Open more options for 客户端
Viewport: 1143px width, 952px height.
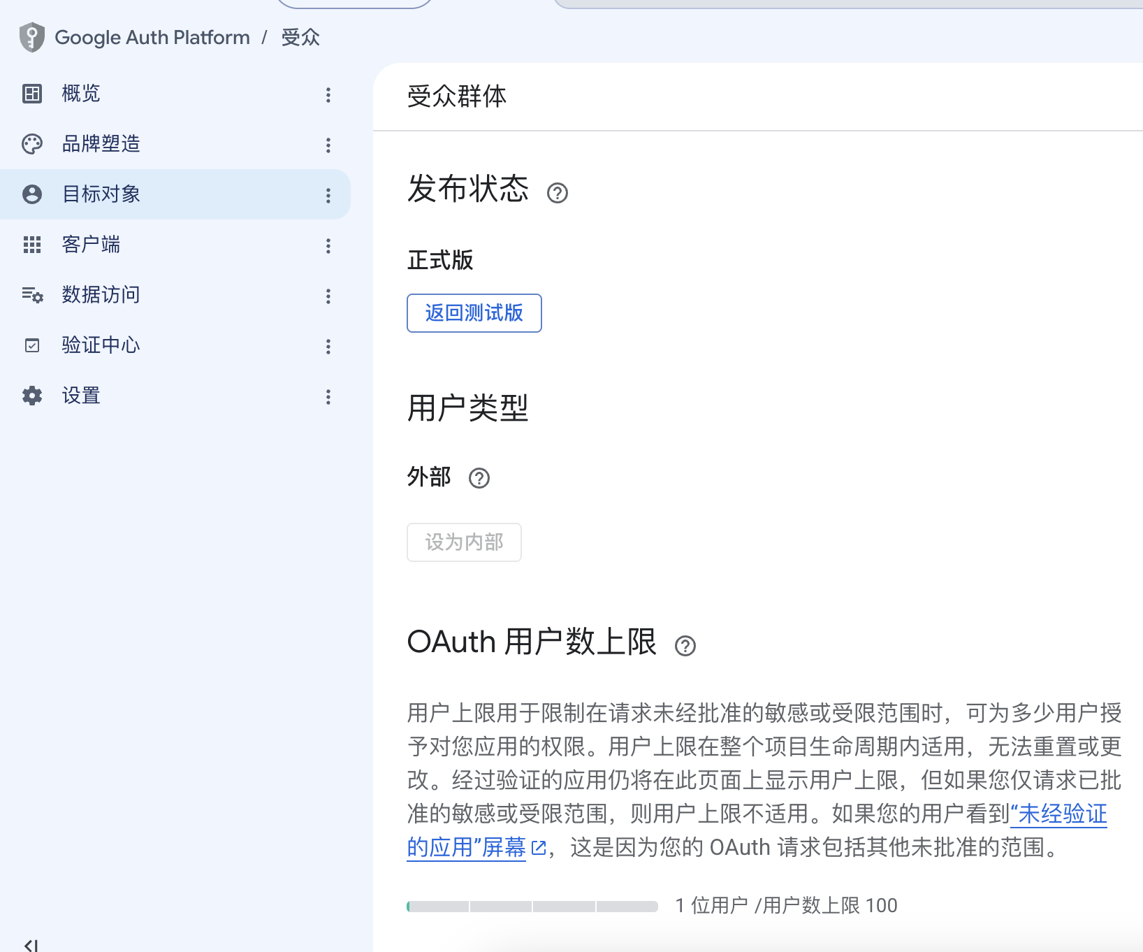tap(328, 245)
